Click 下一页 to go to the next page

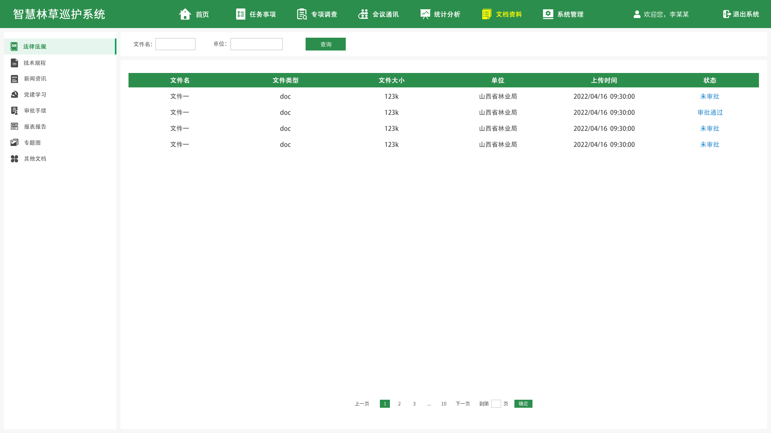click(463, 404)
